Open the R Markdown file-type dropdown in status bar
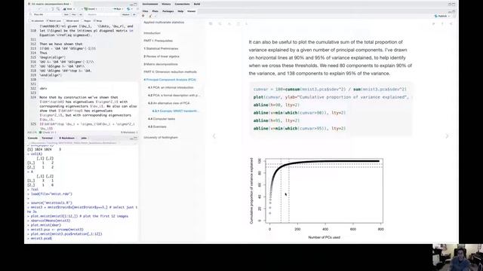Viewport: 483px width, 271px height. point(128,132)
